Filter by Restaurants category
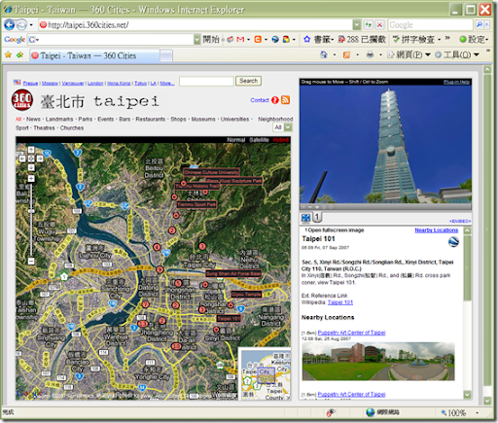 click(150, 119)
